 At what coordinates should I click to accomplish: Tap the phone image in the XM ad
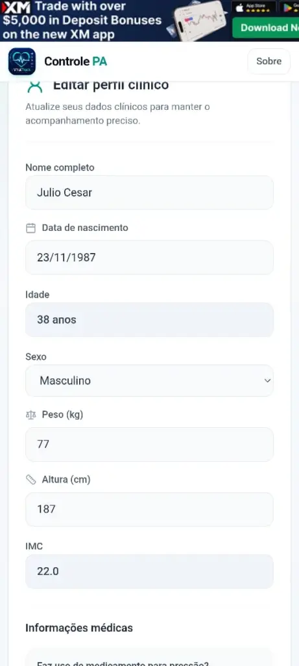198,20
